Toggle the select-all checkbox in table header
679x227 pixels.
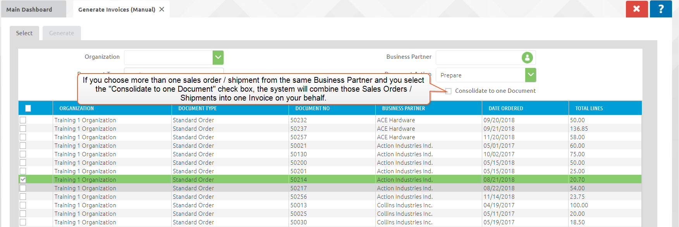click(28, 108)
